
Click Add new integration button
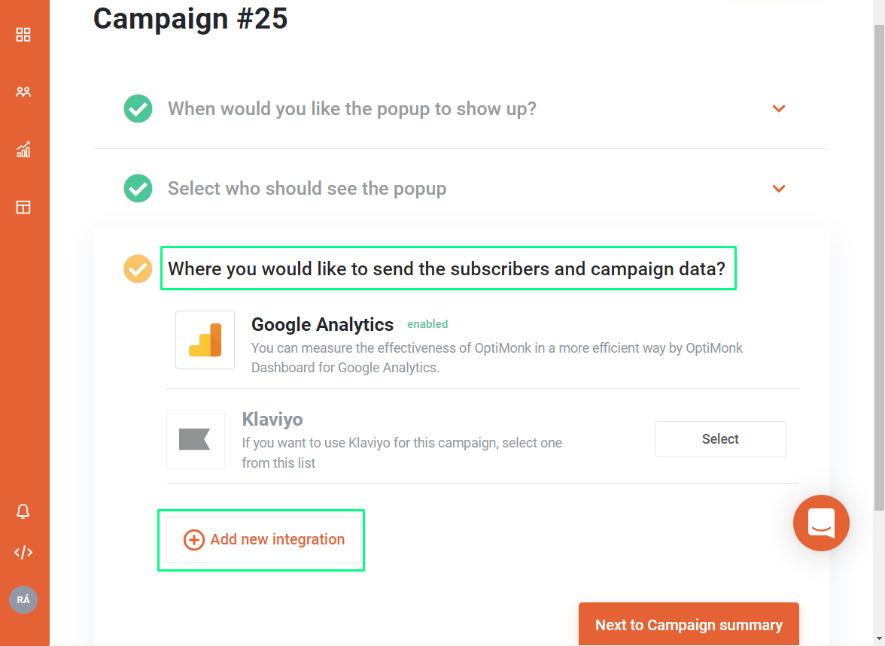[263, 539]
